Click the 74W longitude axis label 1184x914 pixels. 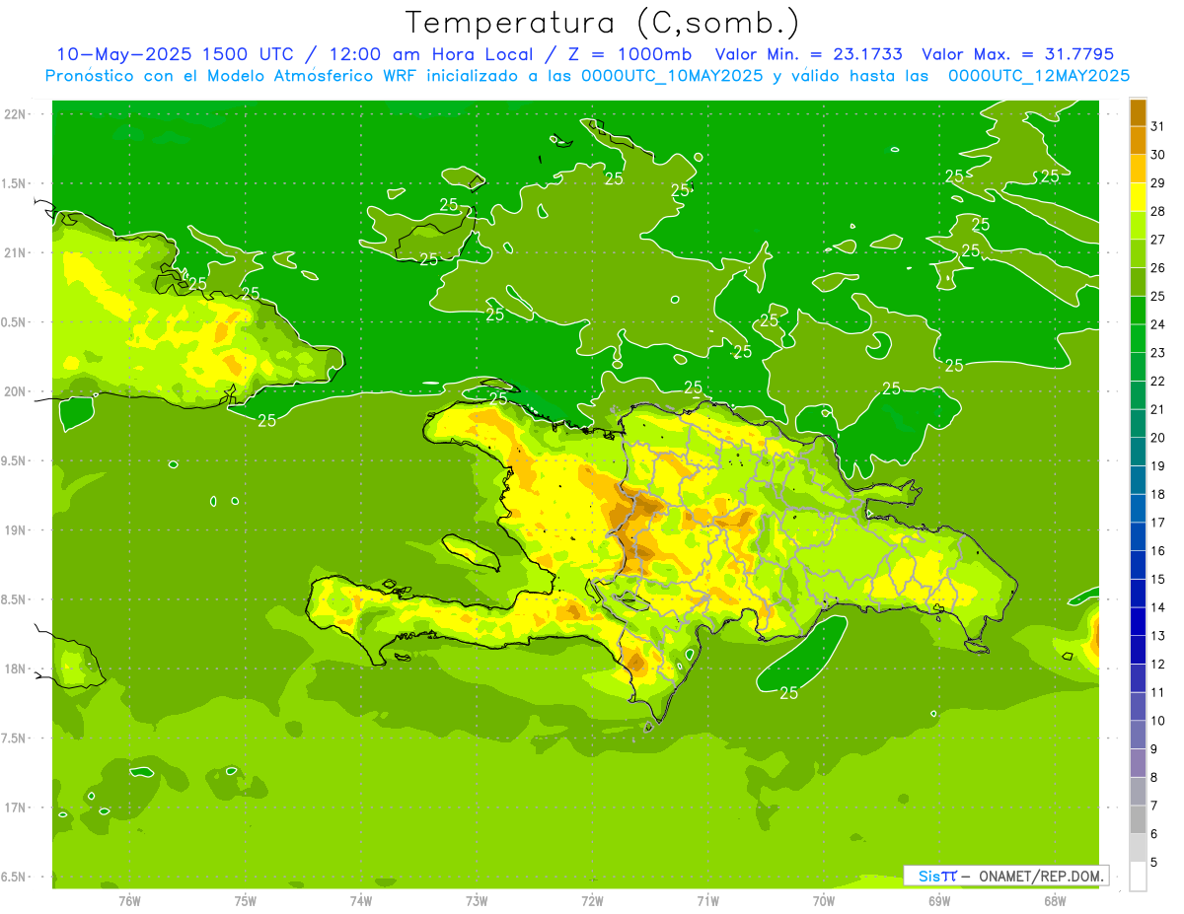click(x=361, y=901)
